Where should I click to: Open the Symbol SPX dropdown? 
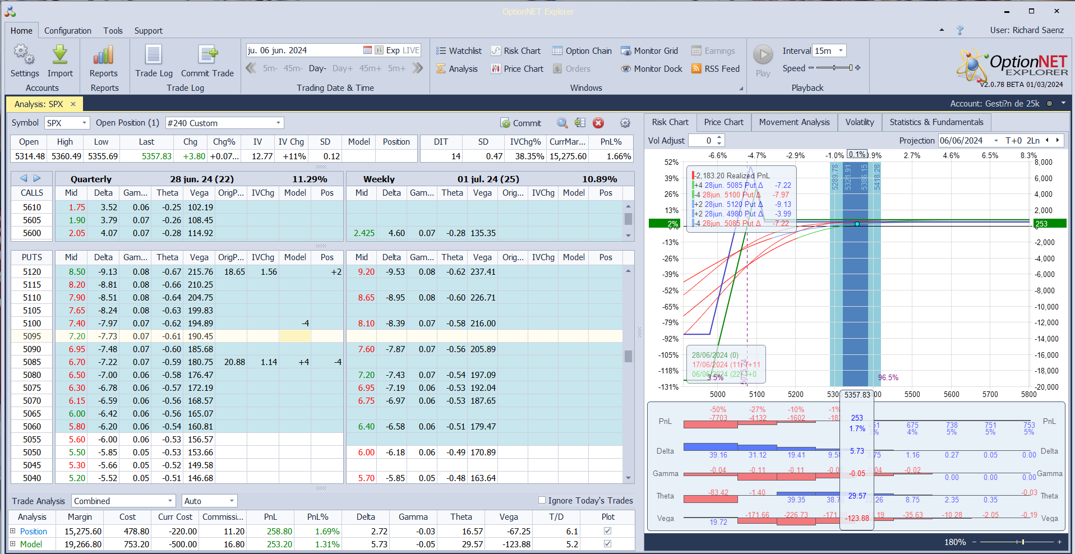[x=84, y=123]
